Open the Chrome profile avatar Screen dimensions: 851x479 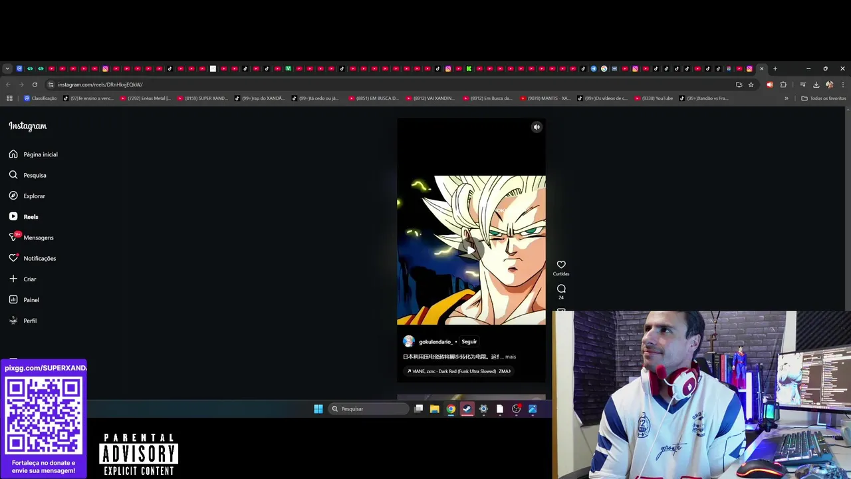tap(829, 84)
